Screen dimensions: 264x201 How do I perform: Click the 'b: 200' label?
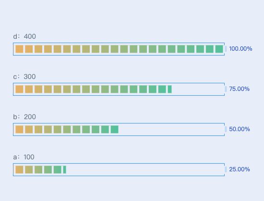24,117
